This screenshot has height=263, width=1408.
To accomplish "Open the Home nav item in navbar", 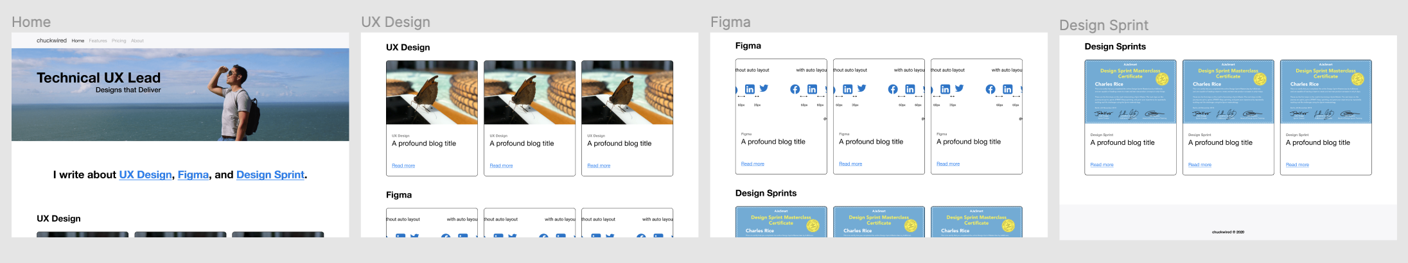I will point(78,40).
